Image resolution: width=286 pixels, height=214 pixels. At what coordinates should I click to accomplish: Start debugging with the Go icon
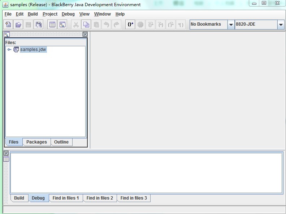pos(130,25)
